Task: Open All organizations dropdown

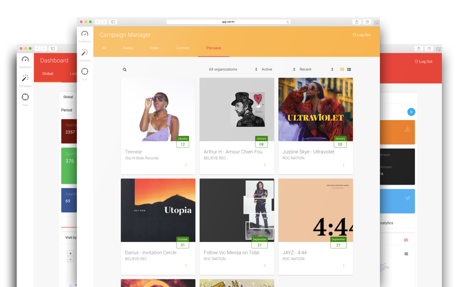Action: [x=233, y=69]
